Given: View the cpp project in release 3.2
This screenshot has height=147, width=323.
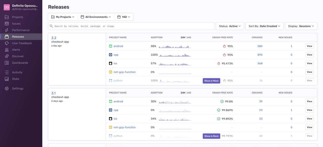Looking at the screenshot, I should click(310, 55).
